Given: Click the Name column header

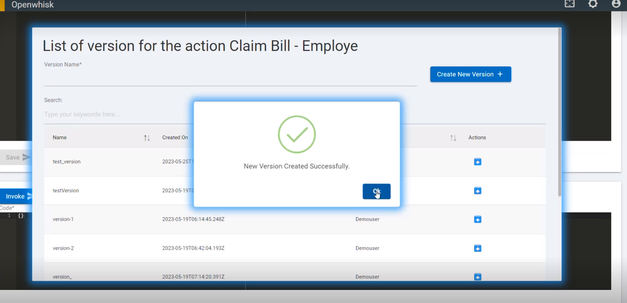Looking at the screenshot, I should pos(60,138).
